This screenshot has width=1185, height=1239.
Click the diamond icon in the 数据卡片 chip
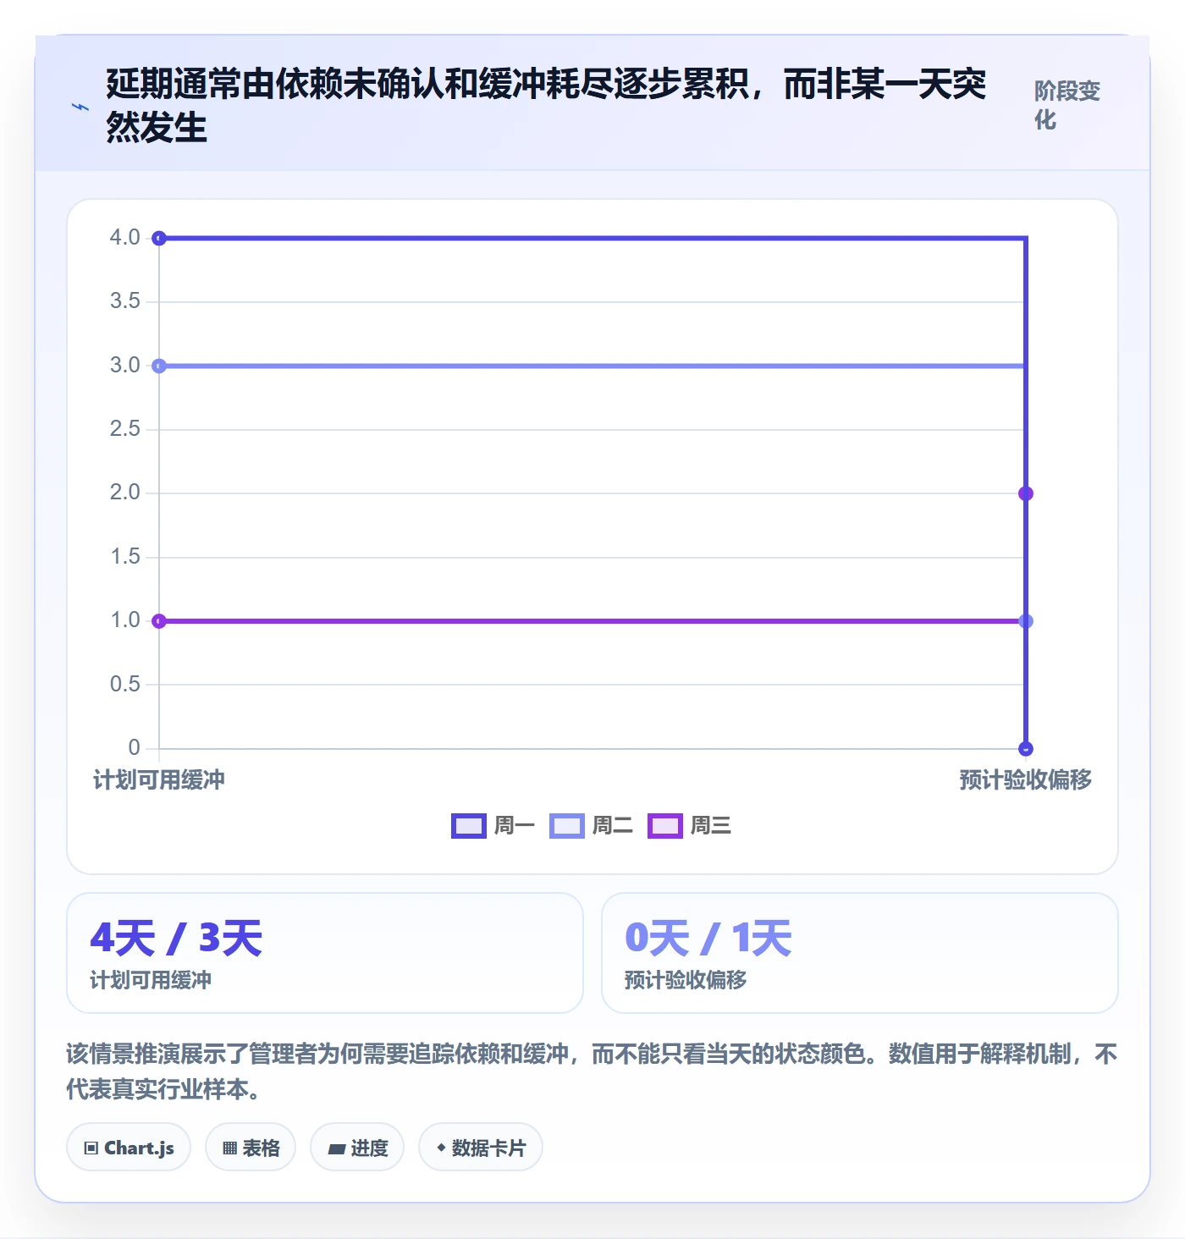441,1148
